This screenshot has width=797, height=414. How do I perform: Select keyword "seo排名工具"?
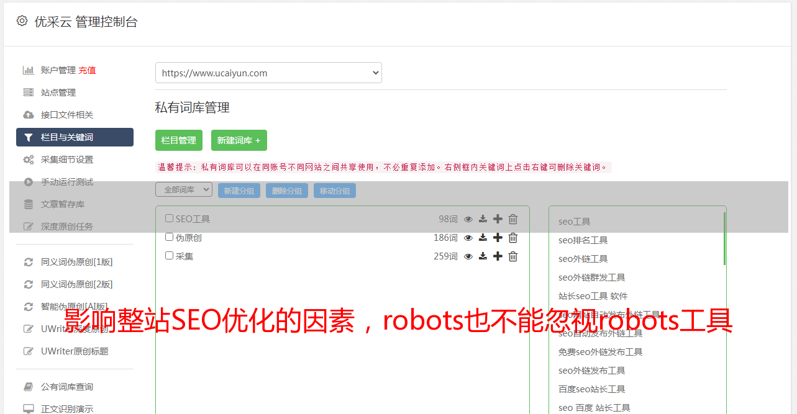coord(583,240)
